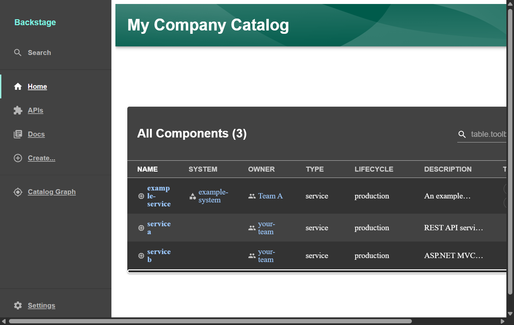
Task: Click component icon beside example-service
Action: [141, 196]
